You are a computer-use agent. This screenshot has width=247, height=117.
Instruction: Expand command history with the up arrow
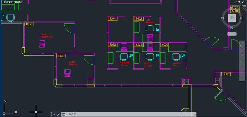point(195,114)
